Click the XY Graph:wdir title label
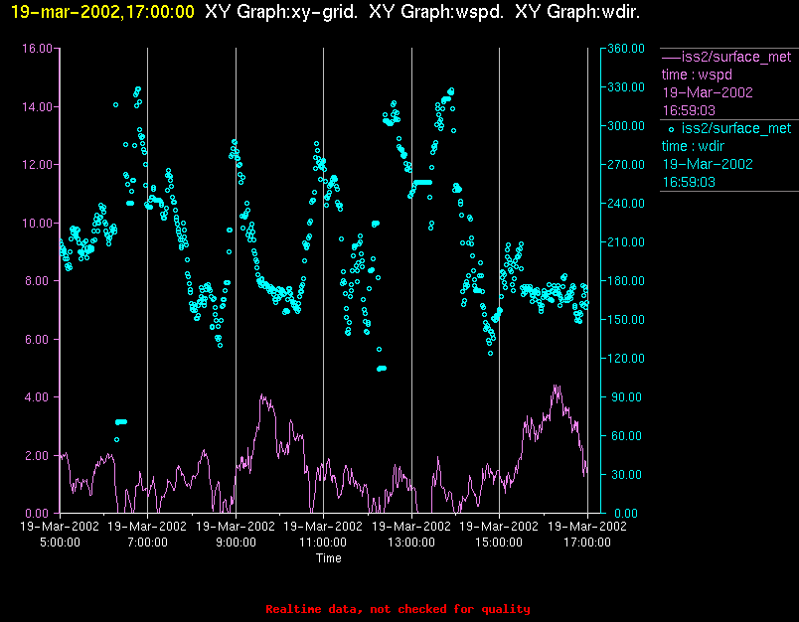The width and height of the screenshot is (799, 622). [577, 12]
